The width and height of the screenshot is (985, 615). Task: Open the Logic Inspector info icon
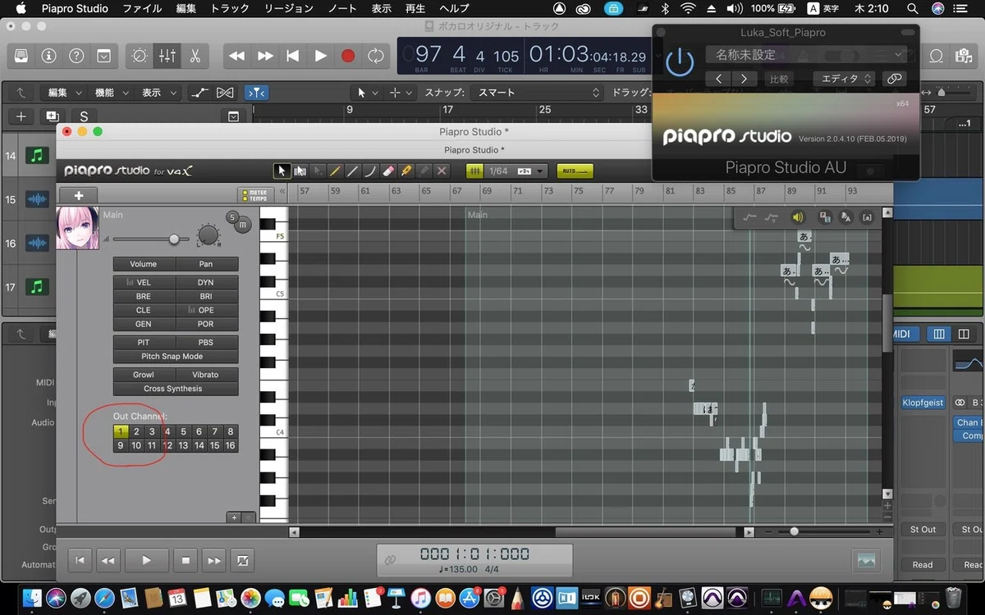tap(48, 56)
